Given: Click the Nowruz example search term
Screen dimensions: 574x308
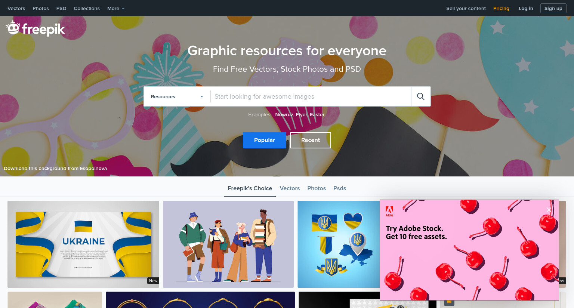Looking at the screenshot, I should (284, 115).
